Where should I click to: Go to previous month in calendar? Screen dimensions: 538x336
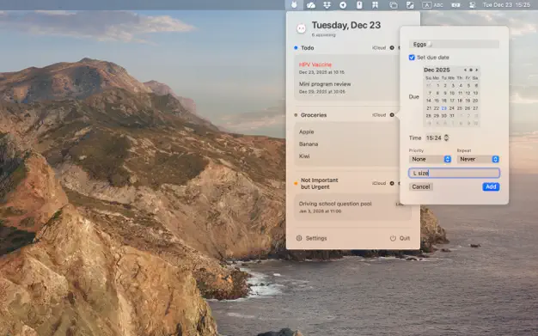(465, 70)
